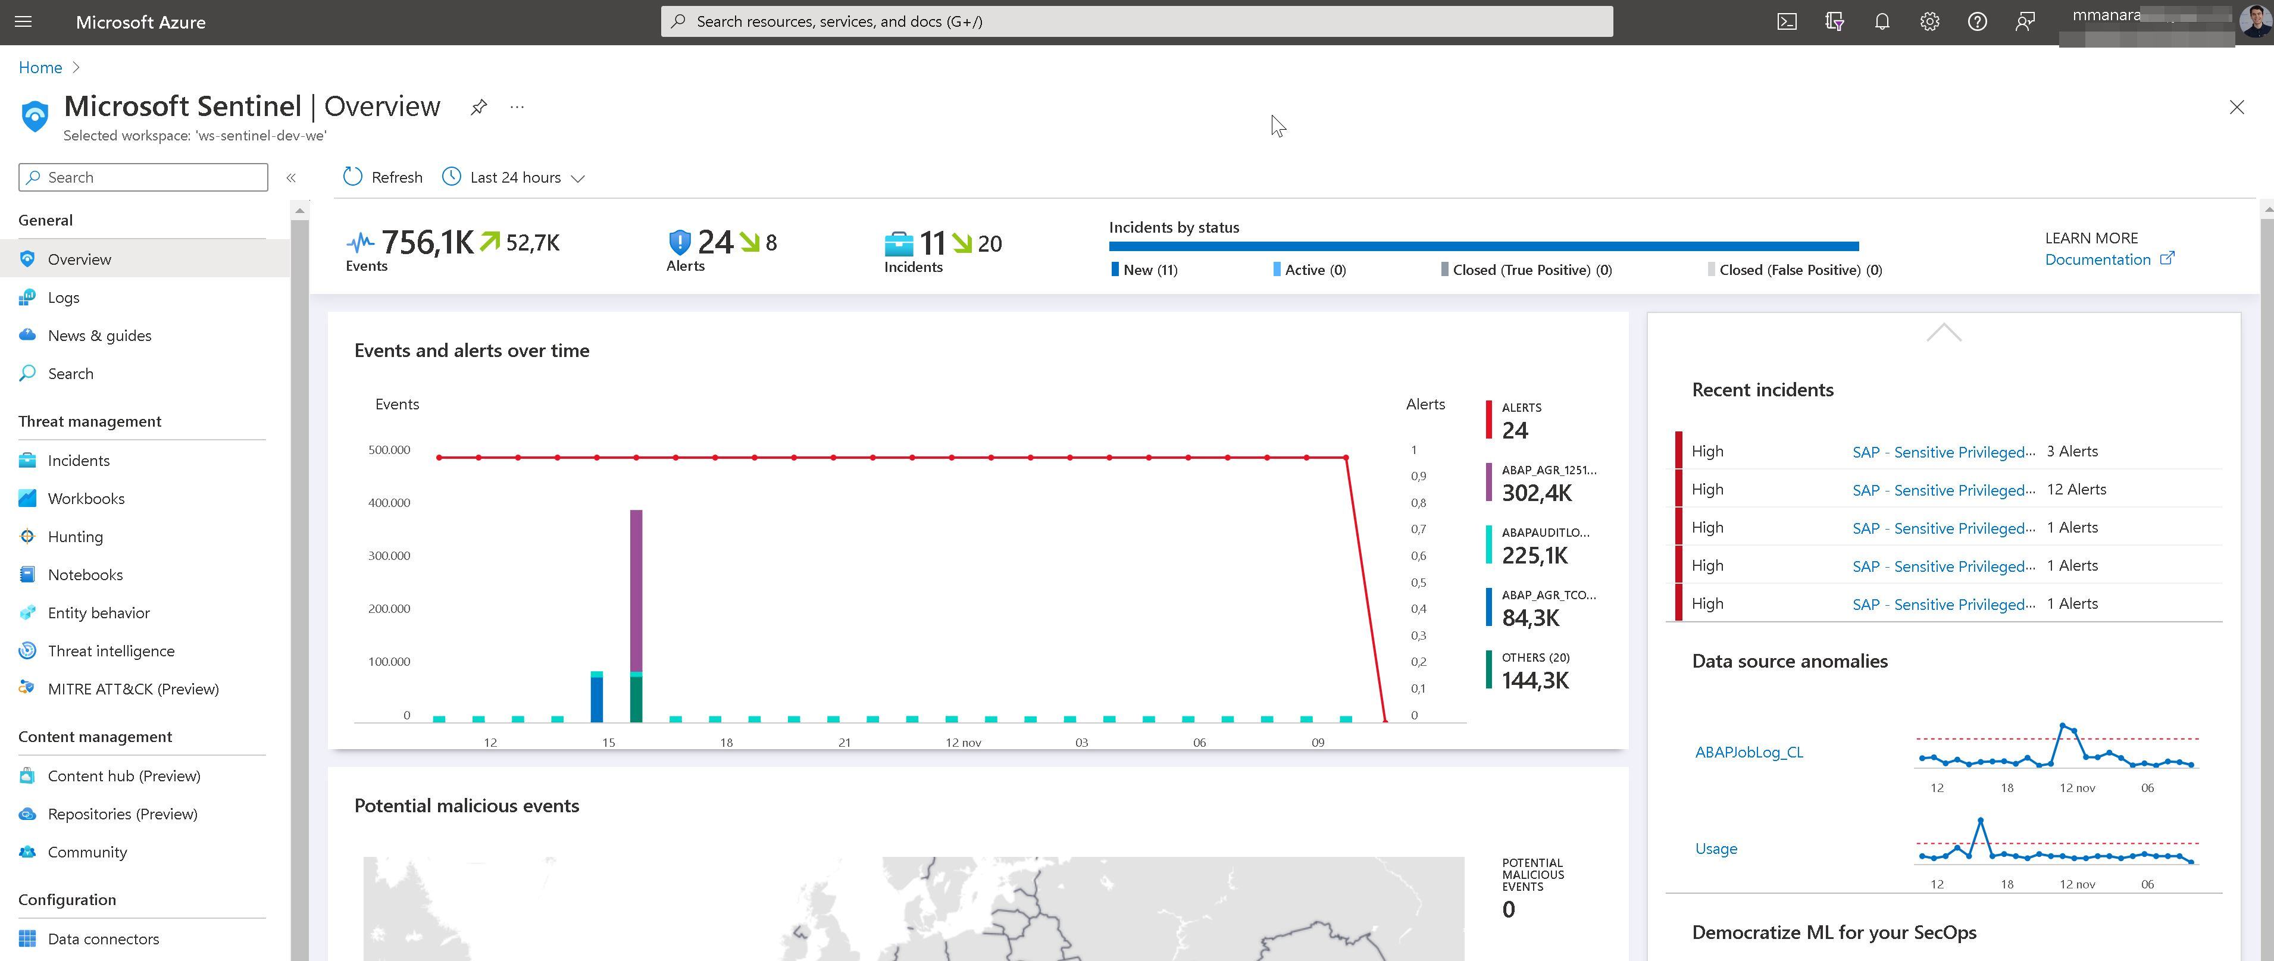Click the Entity behavior icon
2274x961 pixels.
point(27,612)
